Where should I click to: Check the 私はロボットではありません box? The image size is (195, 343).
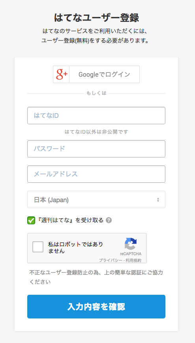pos(38,247)
